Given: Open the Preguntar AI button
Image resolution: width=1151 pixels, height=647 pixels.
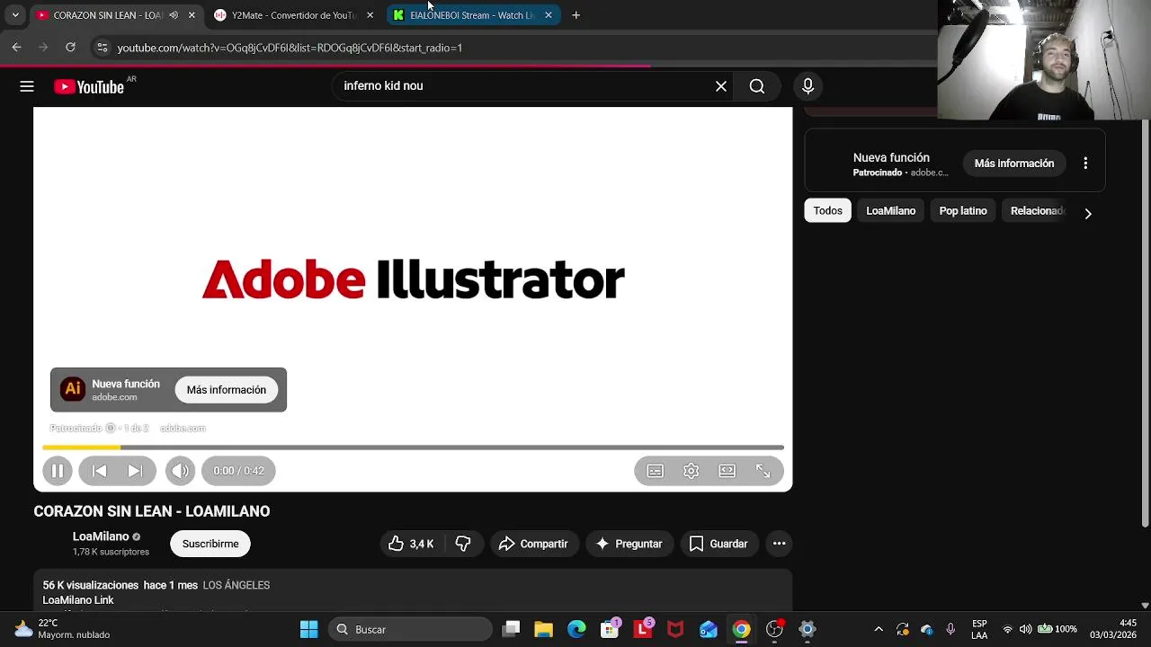Looking at the screenshot, I should click(629, 544).
